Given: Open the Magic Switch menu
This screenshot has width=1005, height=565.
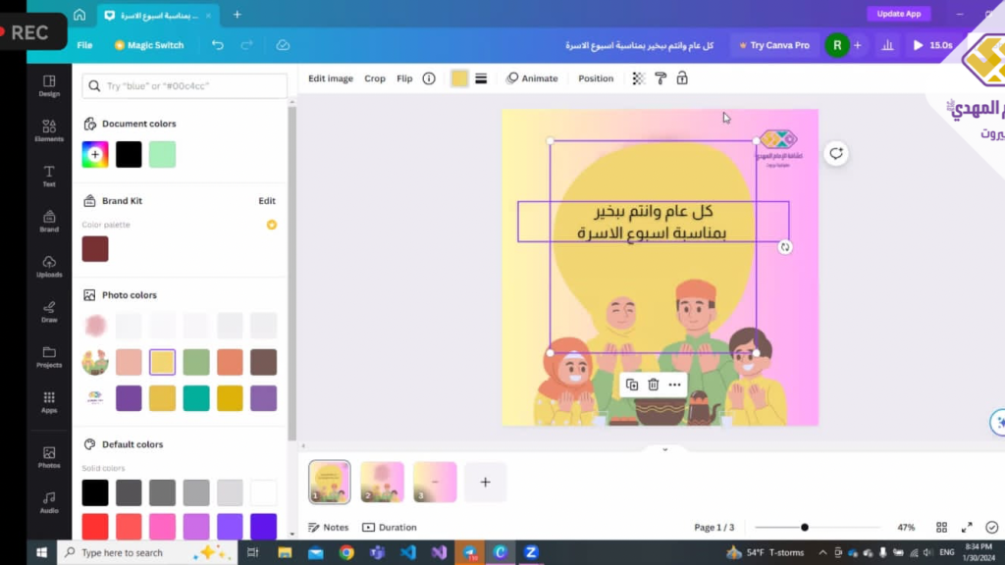Looking at the screenshot, I should click(x=148, y=45).
